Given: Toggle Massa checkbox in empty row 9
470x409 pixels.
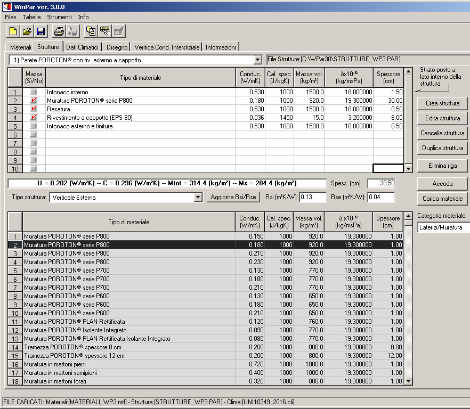Looking at the screenshot, I should point(34,160).
